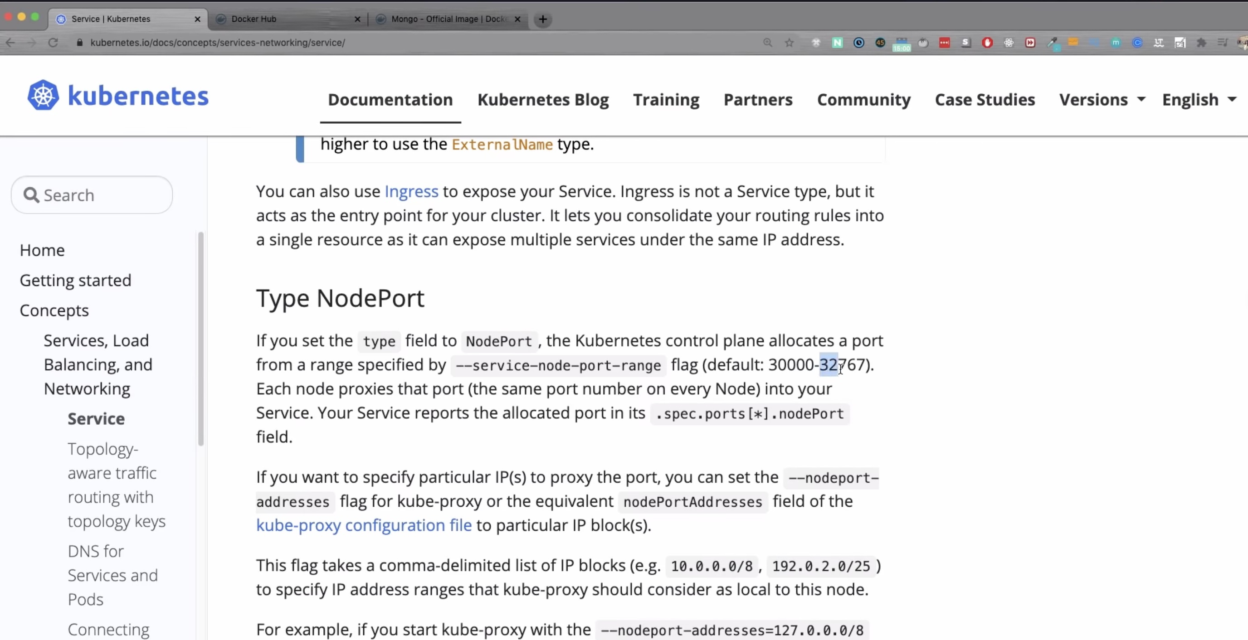Open the LT LanguageTool extension

pos(1158,43)
